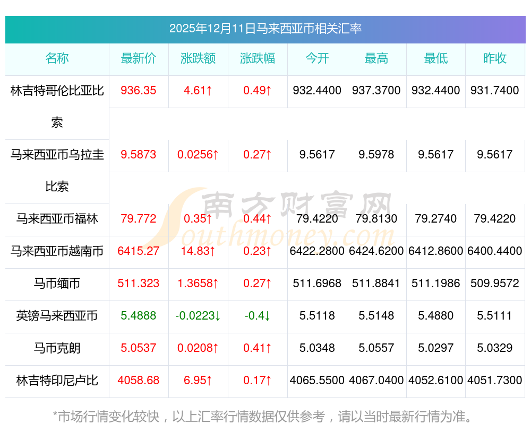Click the 最新价 column header
Screen dimensions: 531x433
139,58
